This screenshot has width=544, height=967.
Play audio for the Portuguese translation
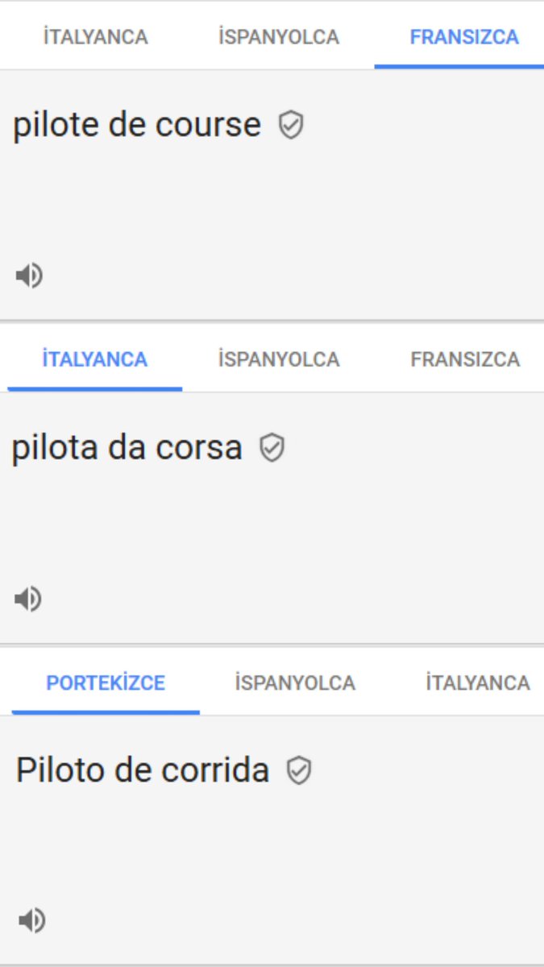[x=31, y=920]
